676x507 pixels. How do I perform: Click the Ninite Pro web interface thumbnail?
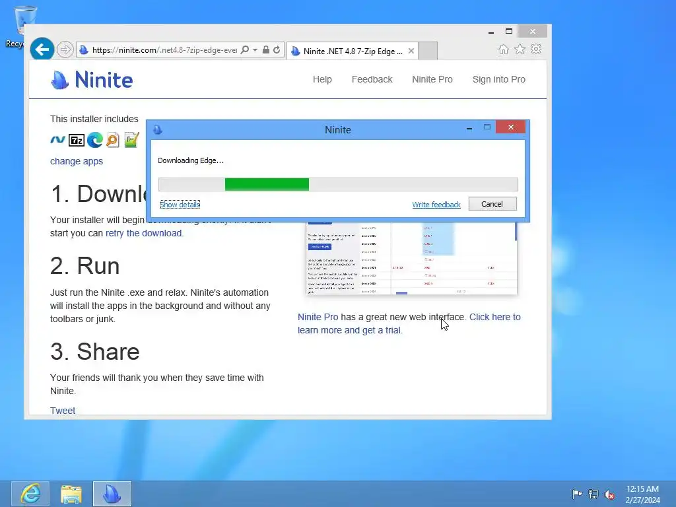[411, 258]
